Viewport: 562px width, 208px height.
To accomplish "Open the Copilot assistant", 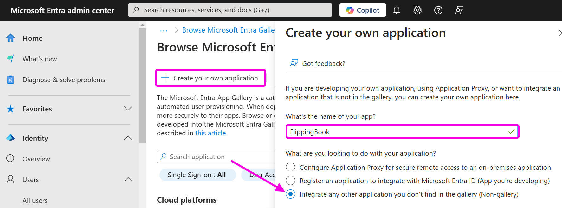I will 363,10.
